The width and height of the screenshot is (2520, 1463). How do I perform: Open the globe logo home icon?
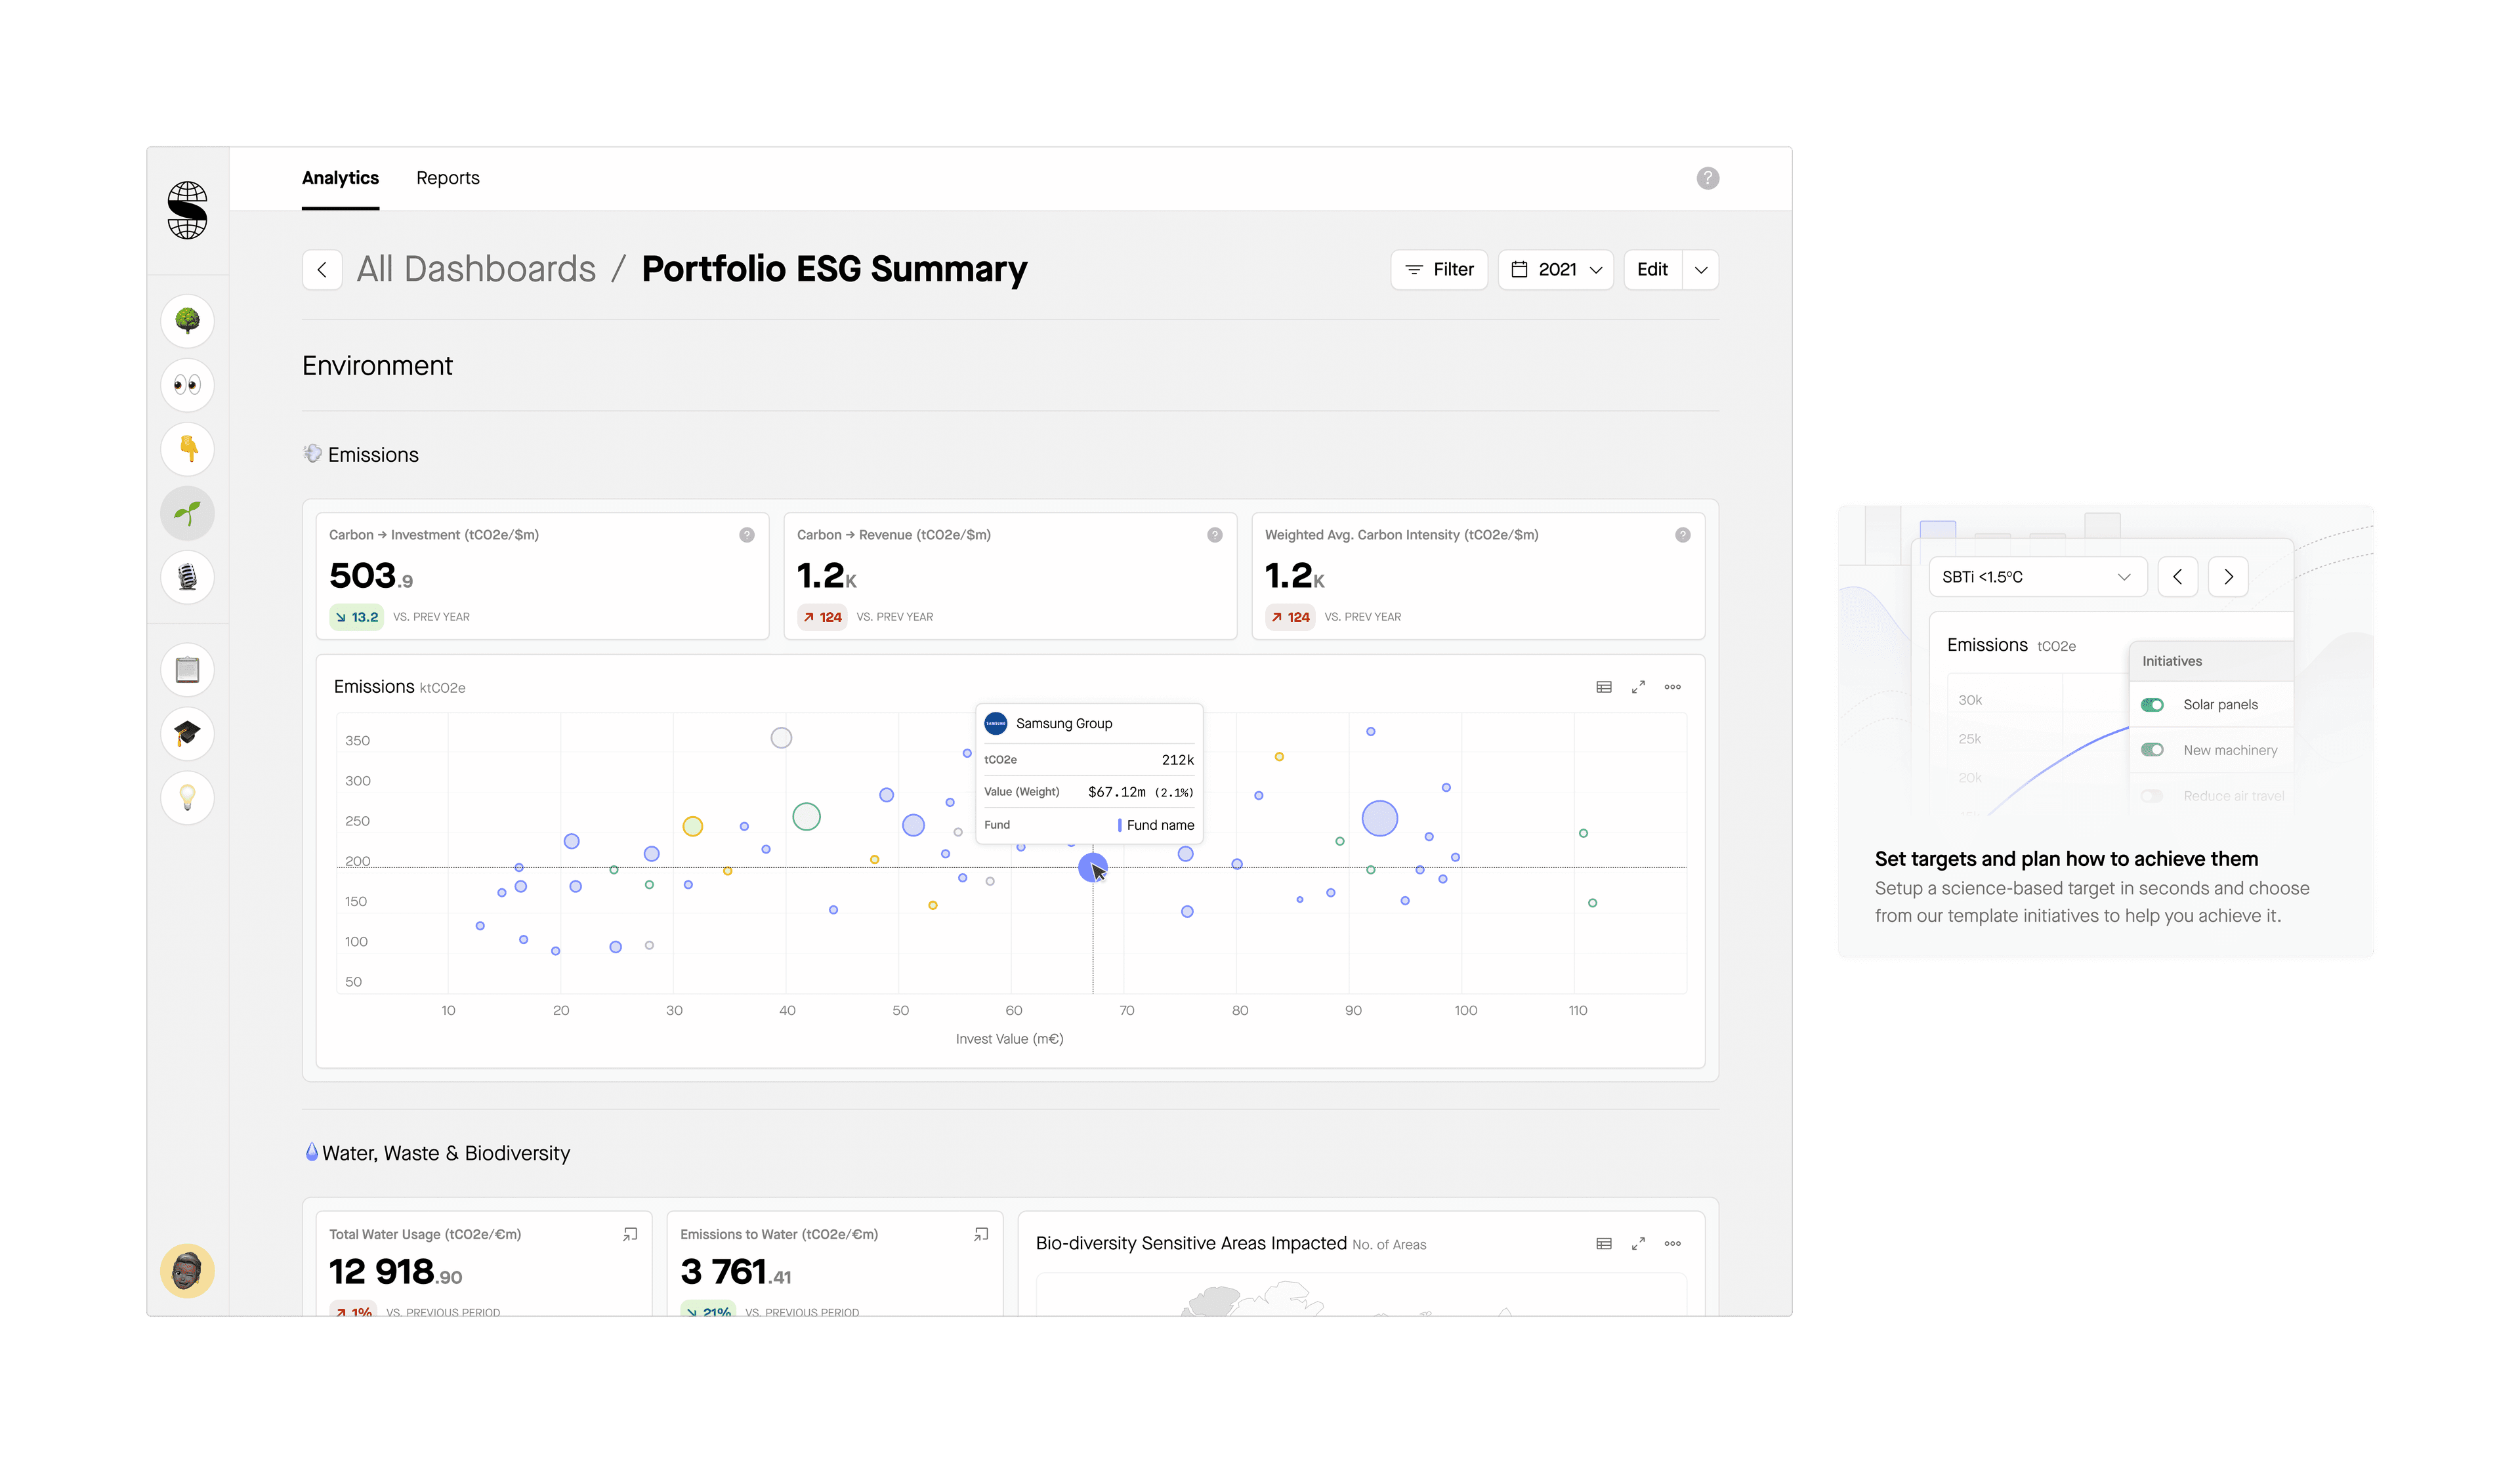(187, 210)
